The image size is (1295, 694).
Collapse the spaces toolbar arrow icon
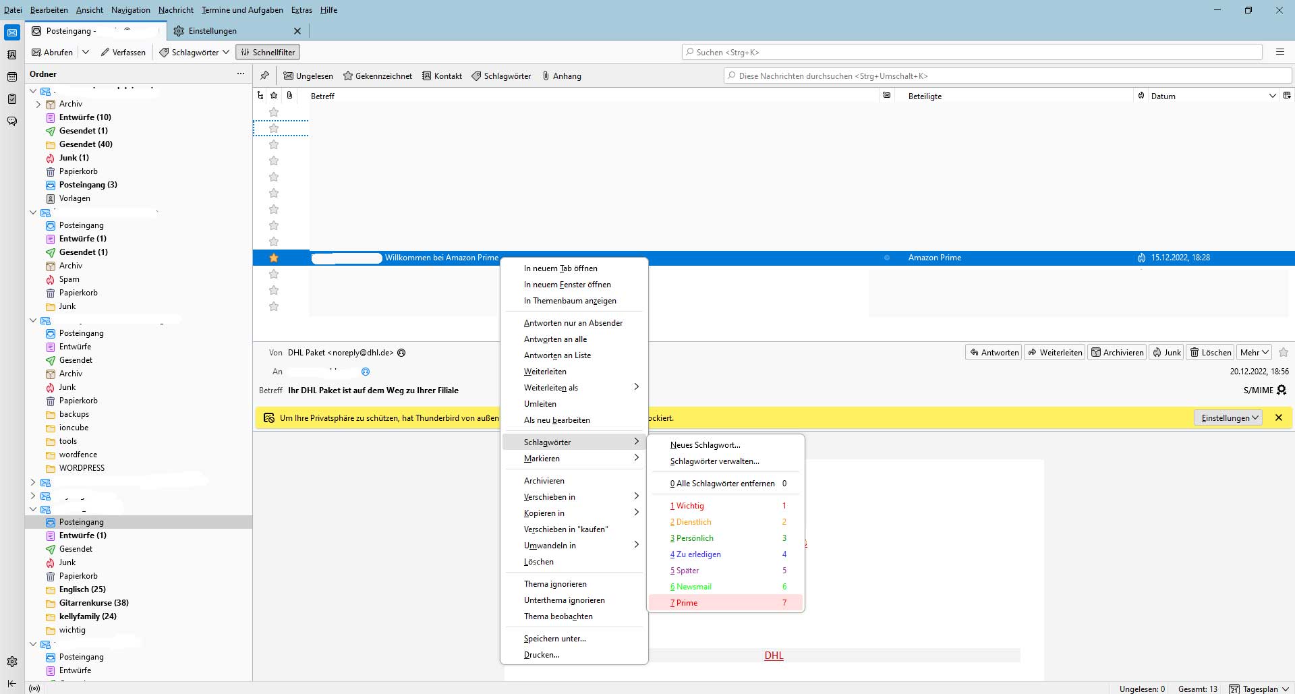coord(12,683)
